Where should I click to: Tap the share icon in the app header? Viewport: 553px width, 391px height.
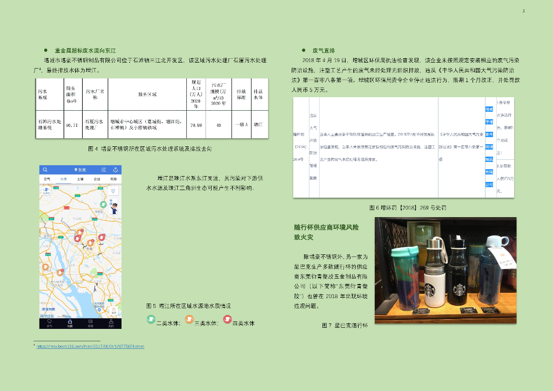pyautogui.click(x=116, y=170)
